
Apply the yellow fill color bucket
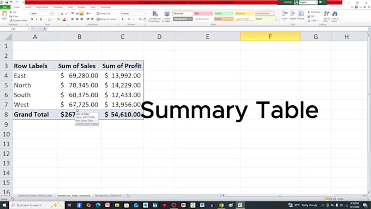coord(58,19)
